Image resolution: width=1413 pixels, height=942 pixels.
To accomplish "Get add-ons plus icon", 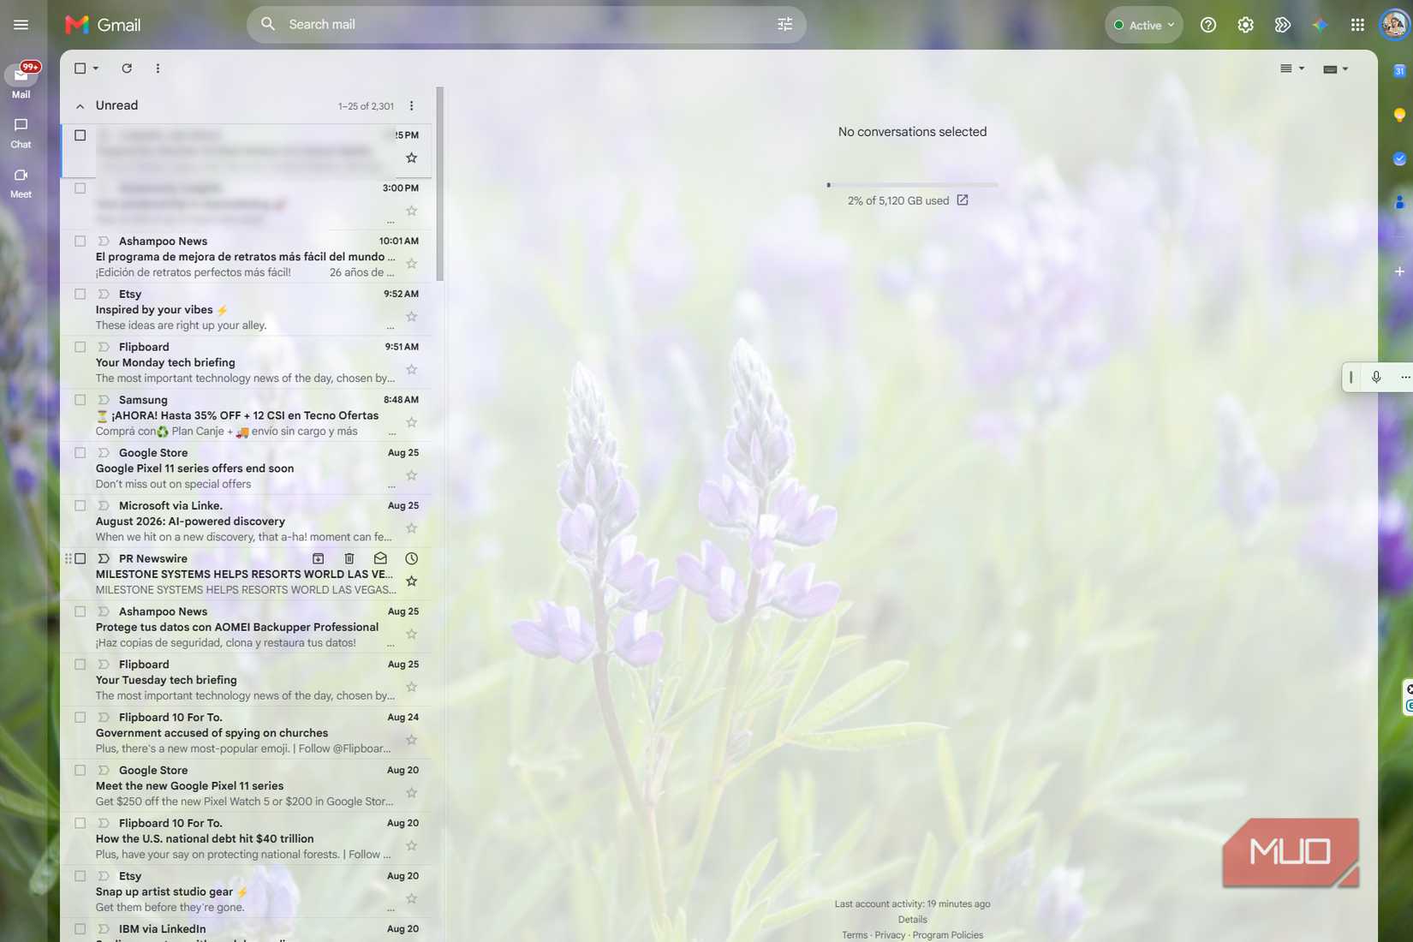I will [x=1398, y=271].
